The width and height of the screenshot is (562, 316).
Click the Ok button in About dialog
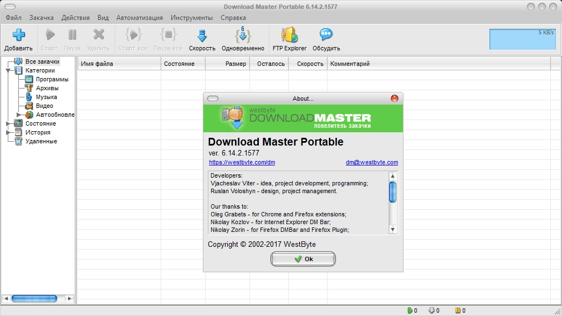[303, 259]
